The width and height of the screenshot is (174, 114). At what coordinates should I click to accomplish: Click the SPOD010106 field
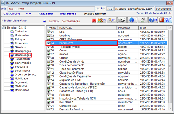pos(164,9)
